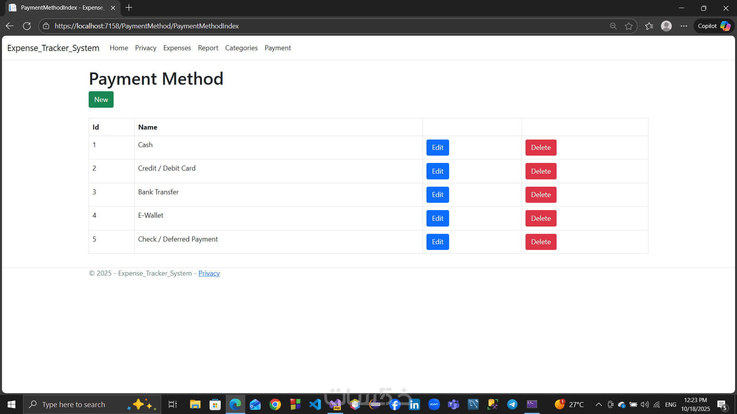737x414 pixels.
Task: Show hidden system tray icons chevron
Action: (x=598, y=404)
